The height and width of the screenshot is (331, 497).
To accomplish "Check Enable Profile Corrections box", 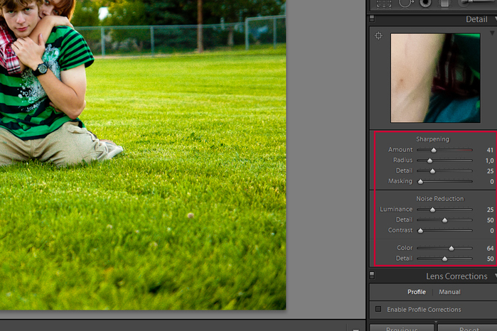I will click(x=378, y=309).
